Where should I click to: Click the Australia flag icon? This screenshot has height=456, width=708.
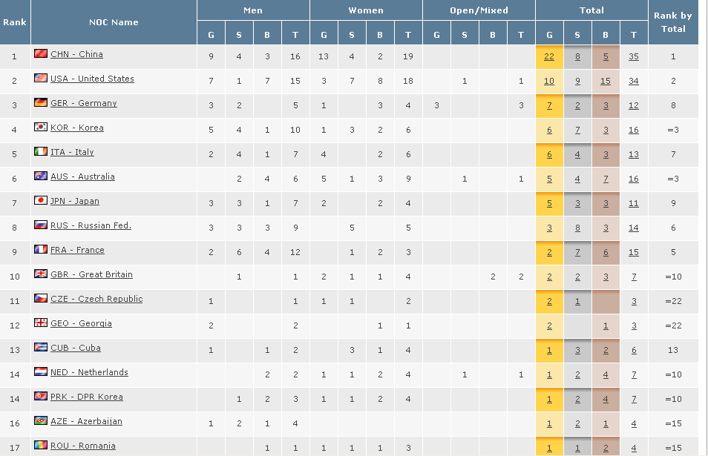(x=42, y=176)
